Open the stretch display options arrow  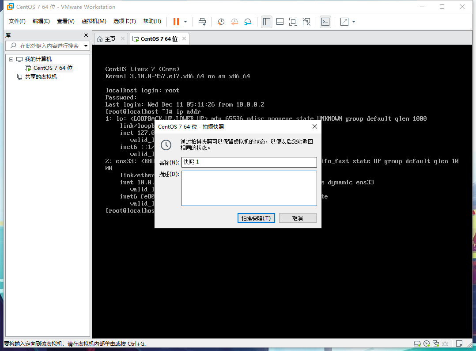[354, 22]
